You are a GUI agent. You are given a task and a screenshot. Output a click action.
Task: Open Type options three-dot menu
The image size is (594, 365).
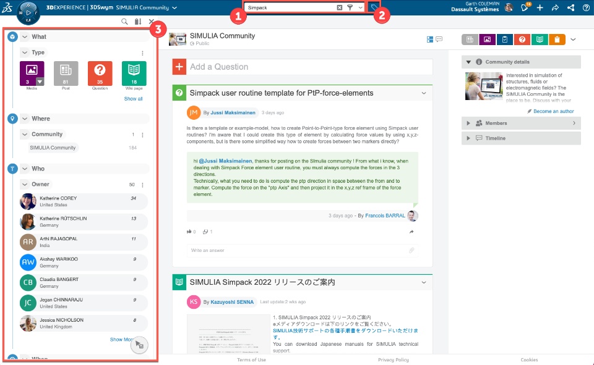point(142,53)
